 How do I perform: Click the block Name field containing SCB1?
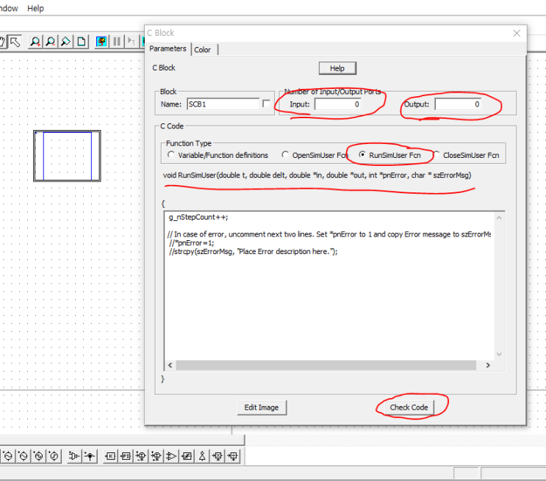tap(223, 104)
